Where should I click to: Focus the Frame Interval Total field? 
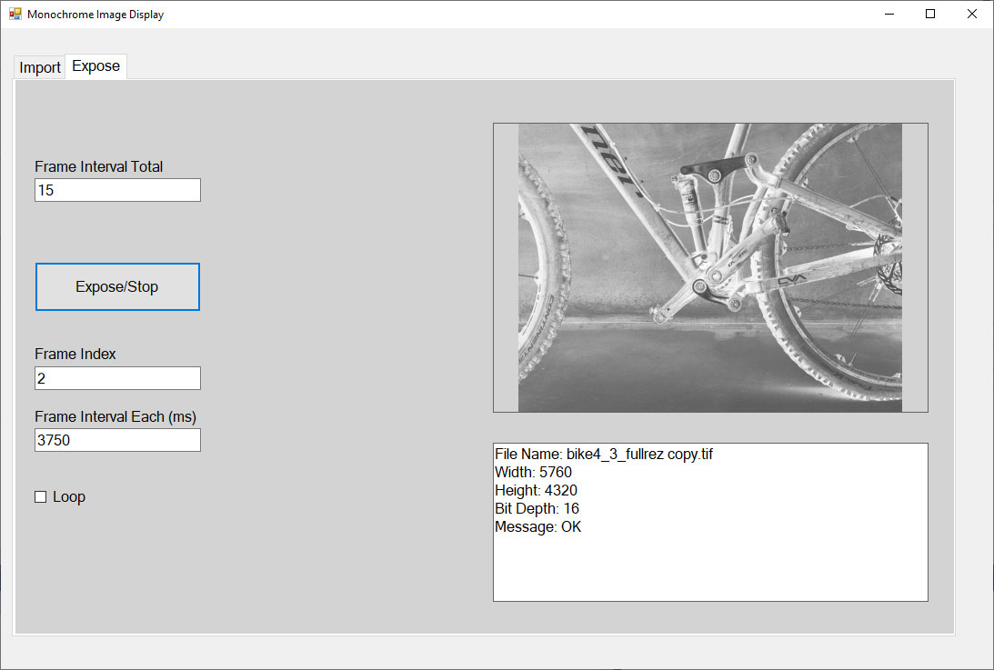point(117,190)
